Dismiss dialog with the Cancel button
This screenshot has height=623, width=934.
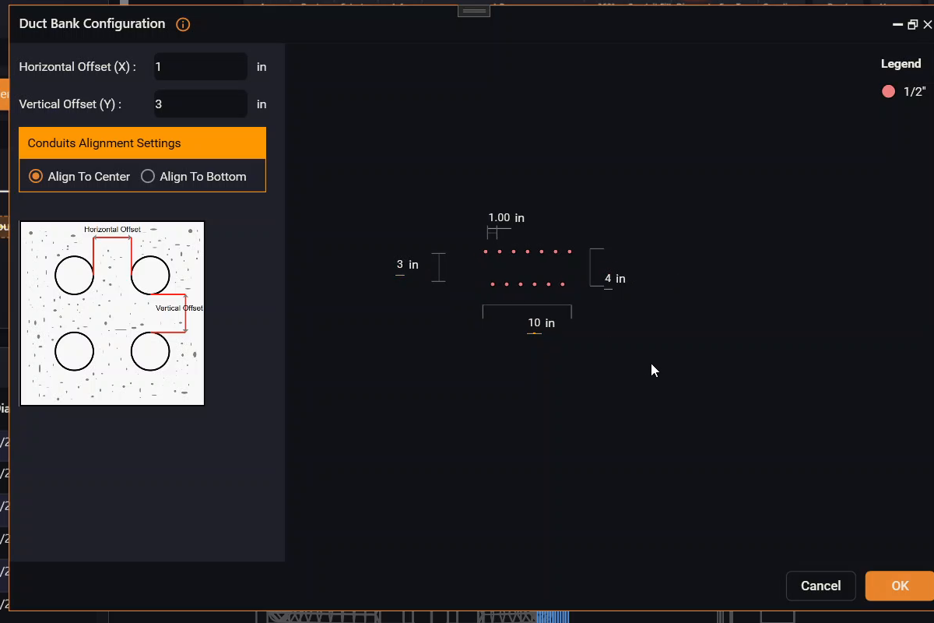click(820, 586)
